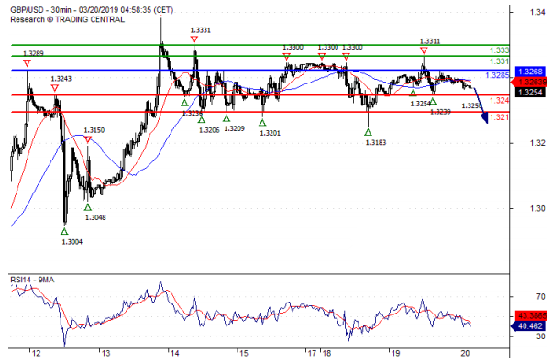This screenshot has width=553, height=364.
Task: Click the dark blue 40.462 RSI label
Action: coord(529,325)
